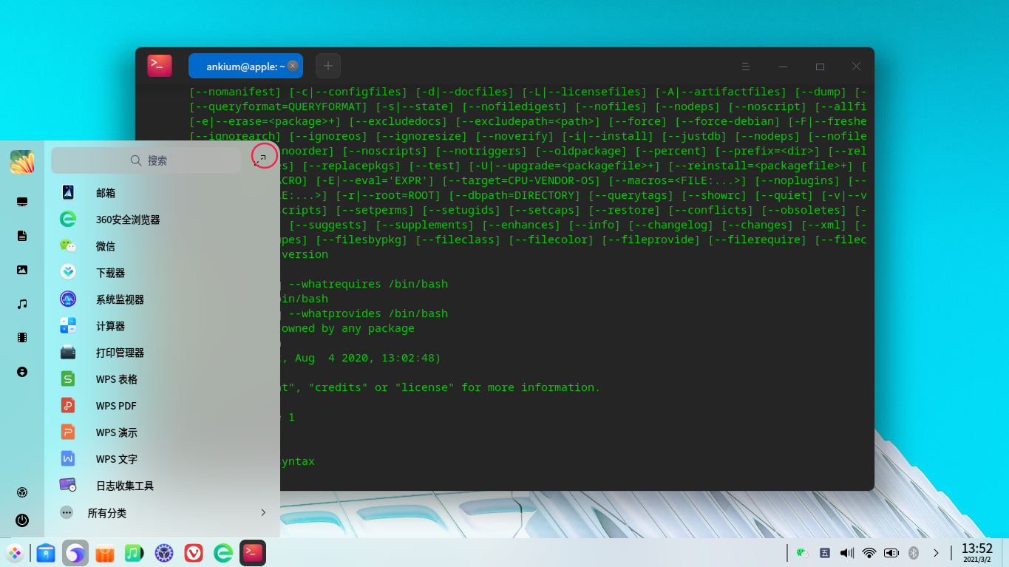Click the 搜索 search field in the launcher
The height and width of the screenshot is (567, 1009).
[146, 160]
